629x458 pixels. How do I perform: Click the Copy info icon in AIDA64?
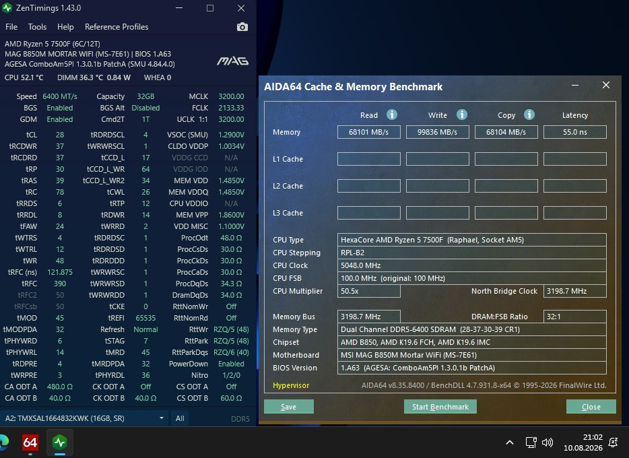click(529, 115)
